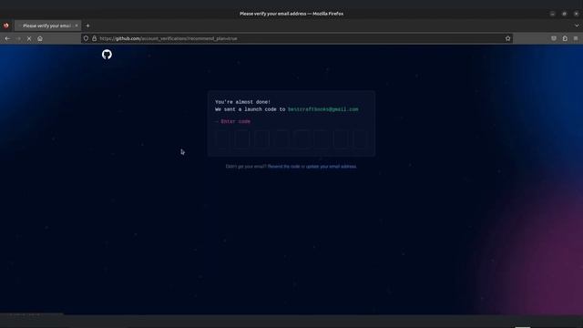Click 'Resend the code' link
This screenshot has height=328, width=583.
click(x=283, y=167)
